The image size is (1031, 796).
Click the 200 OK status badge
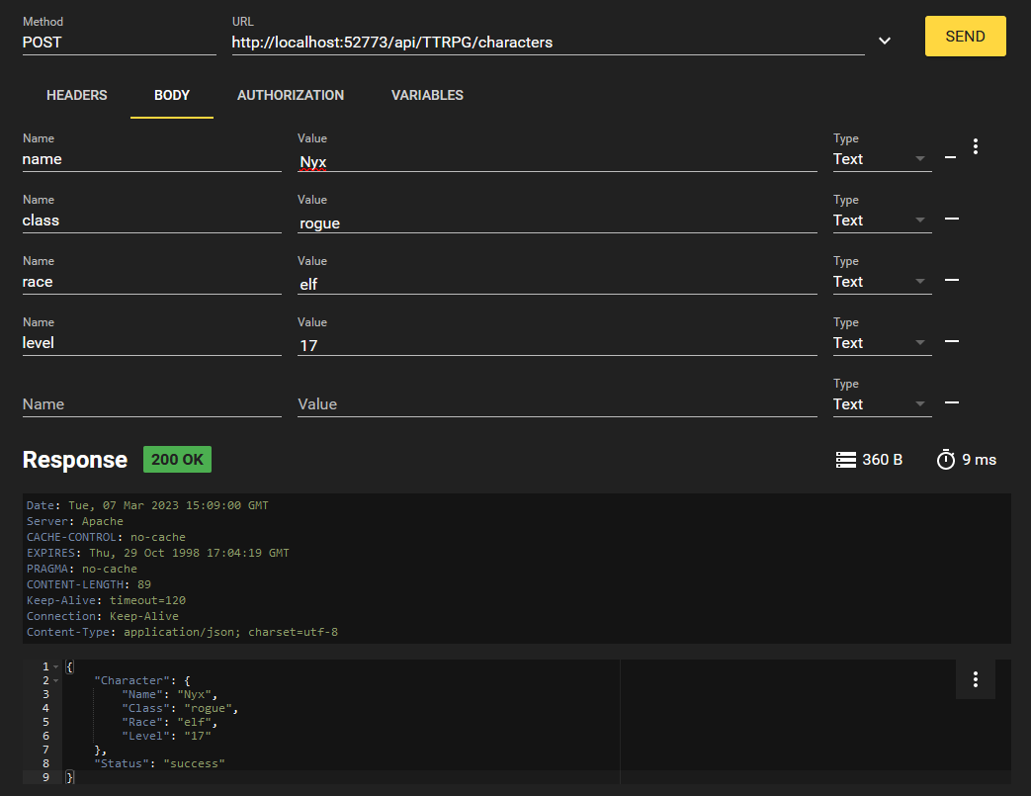[x=177, y=460]
